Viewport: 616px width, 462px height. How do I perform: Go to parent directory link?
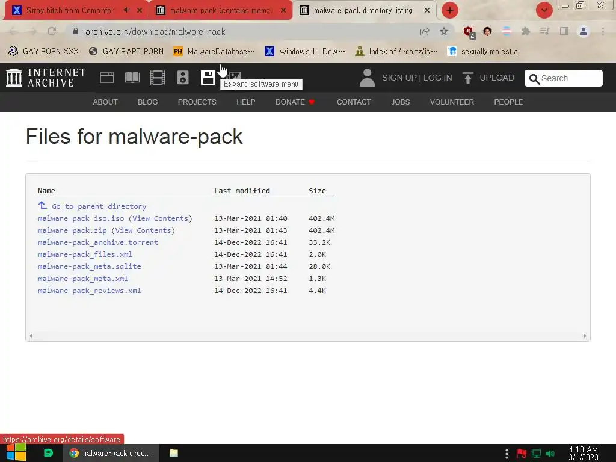point(99,206)
